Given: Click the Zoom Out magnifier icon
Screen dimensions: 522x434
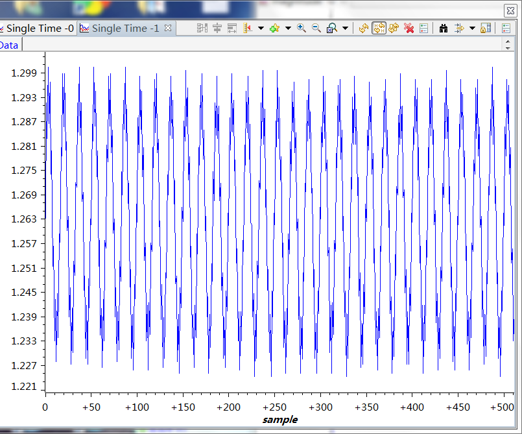Looking at the screenshot, I should coord(316,28).
